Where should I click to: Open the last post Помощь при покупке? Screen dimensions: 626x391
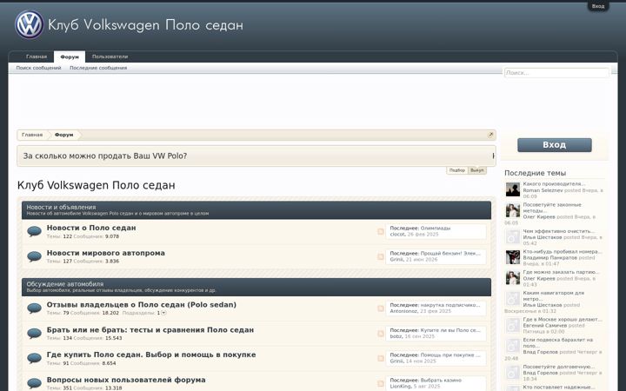coord(450,355)
